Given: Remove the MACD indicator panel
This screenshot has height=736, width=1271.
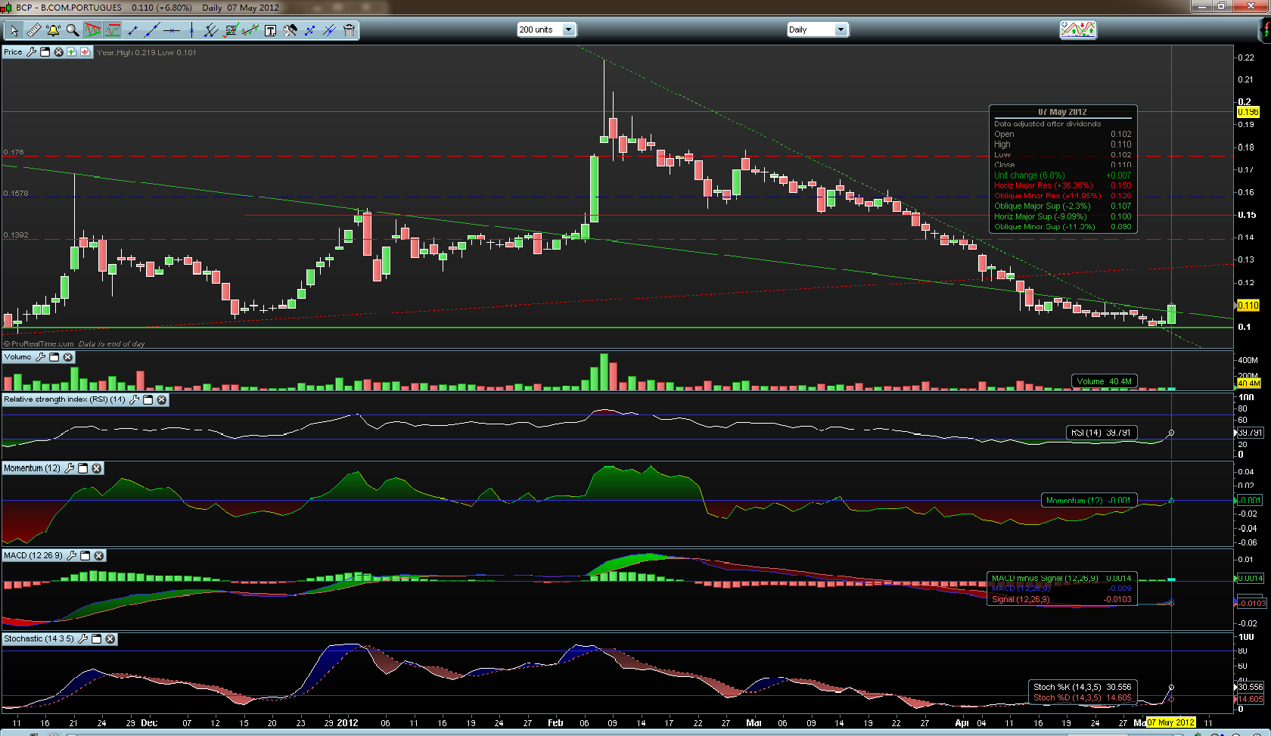Looking at the screenshot, I should click(99, 555).
